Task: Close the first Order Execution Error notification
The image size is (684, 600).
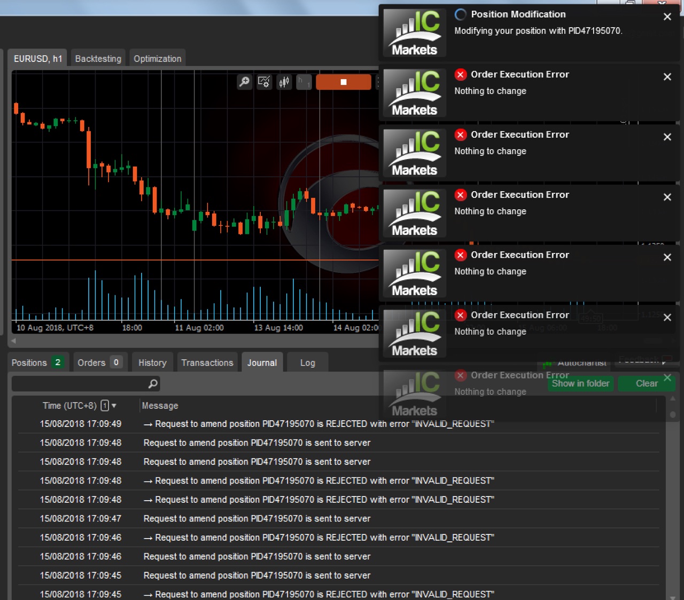Action: (x=667, y=77)
